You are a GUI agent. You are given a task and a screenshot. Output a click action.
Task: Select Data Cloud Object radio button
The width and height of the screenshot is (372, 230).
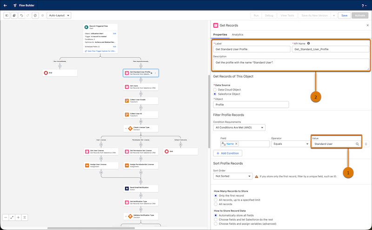click(215, 90)
